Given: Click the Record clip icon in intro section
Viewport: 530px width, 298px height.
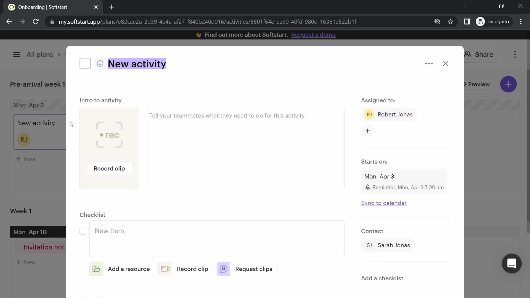Looking at the screenshot, I should (x=109, y=135).
